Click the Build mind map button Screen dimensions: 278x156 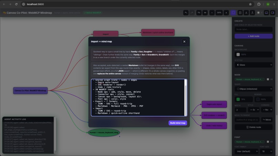178,123
